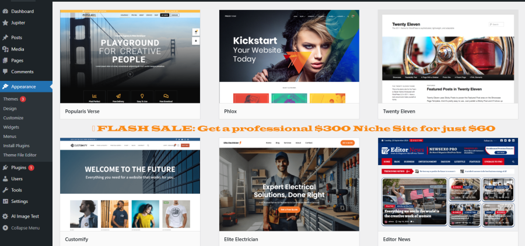The height and width of the screenshot is (246, 525).
Task: Click the Comments speech bubble icon
Action: [5, 72]
